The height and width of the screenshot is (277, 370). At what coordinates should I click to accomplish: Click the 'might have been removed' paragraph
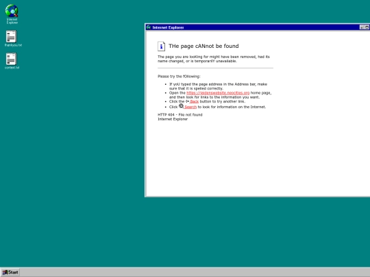pos(214,59)
